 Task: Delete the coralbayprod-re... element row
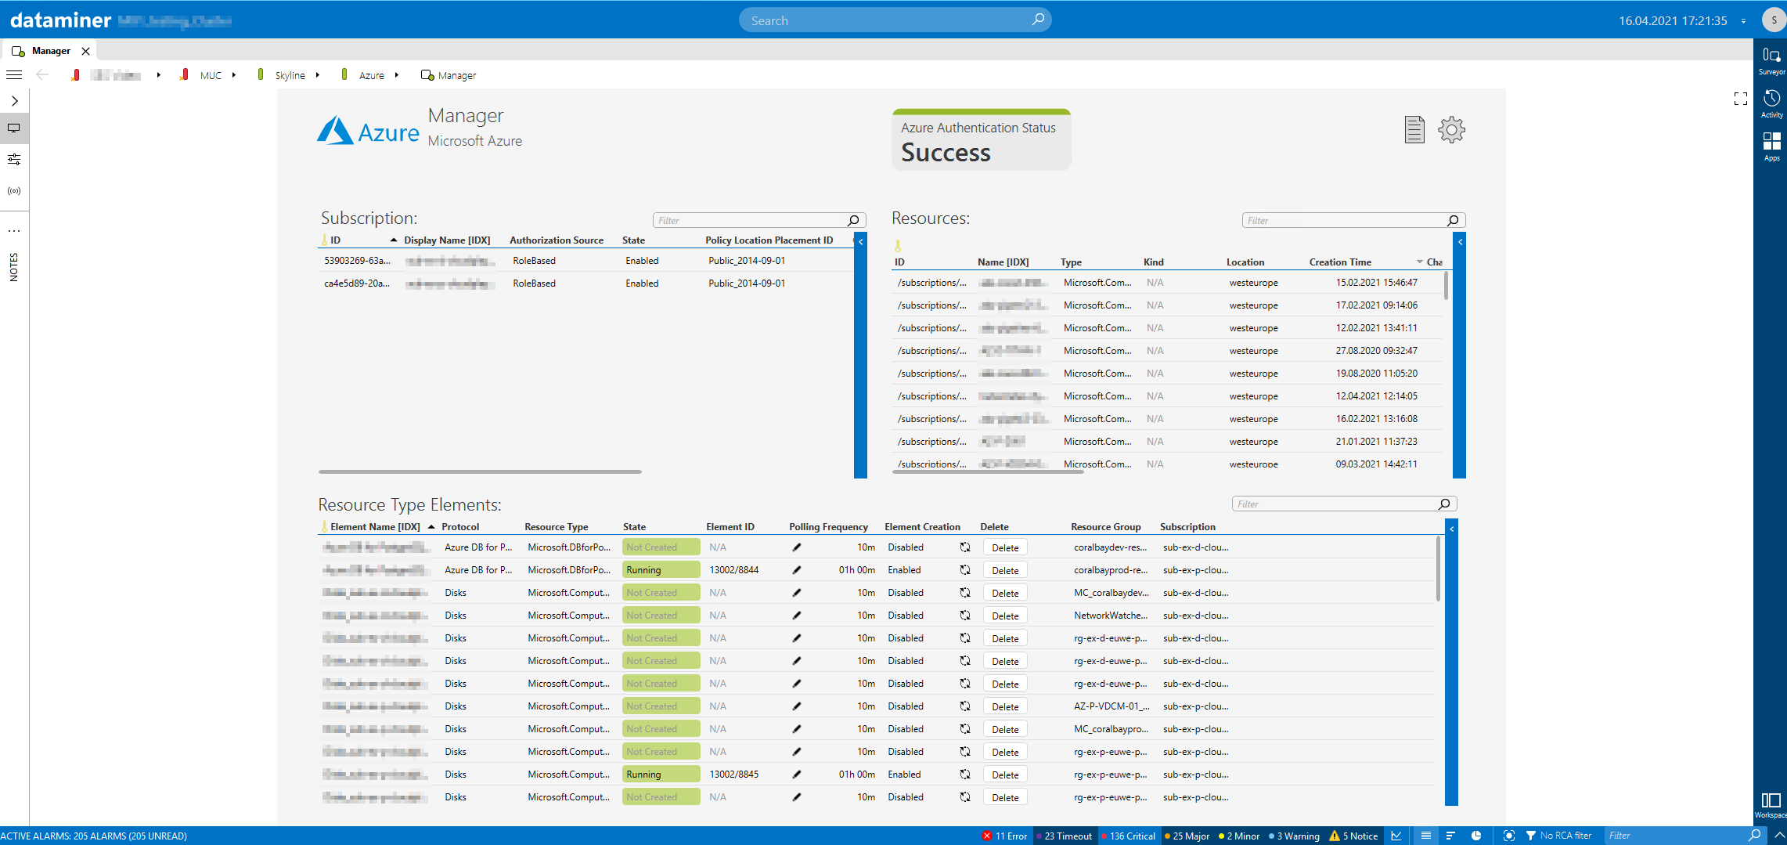coord(1005,571)
